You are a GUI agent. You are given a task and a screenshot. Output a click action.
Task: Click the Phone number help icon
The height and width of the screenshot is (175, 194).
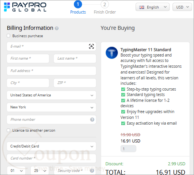tap(92, 120)
